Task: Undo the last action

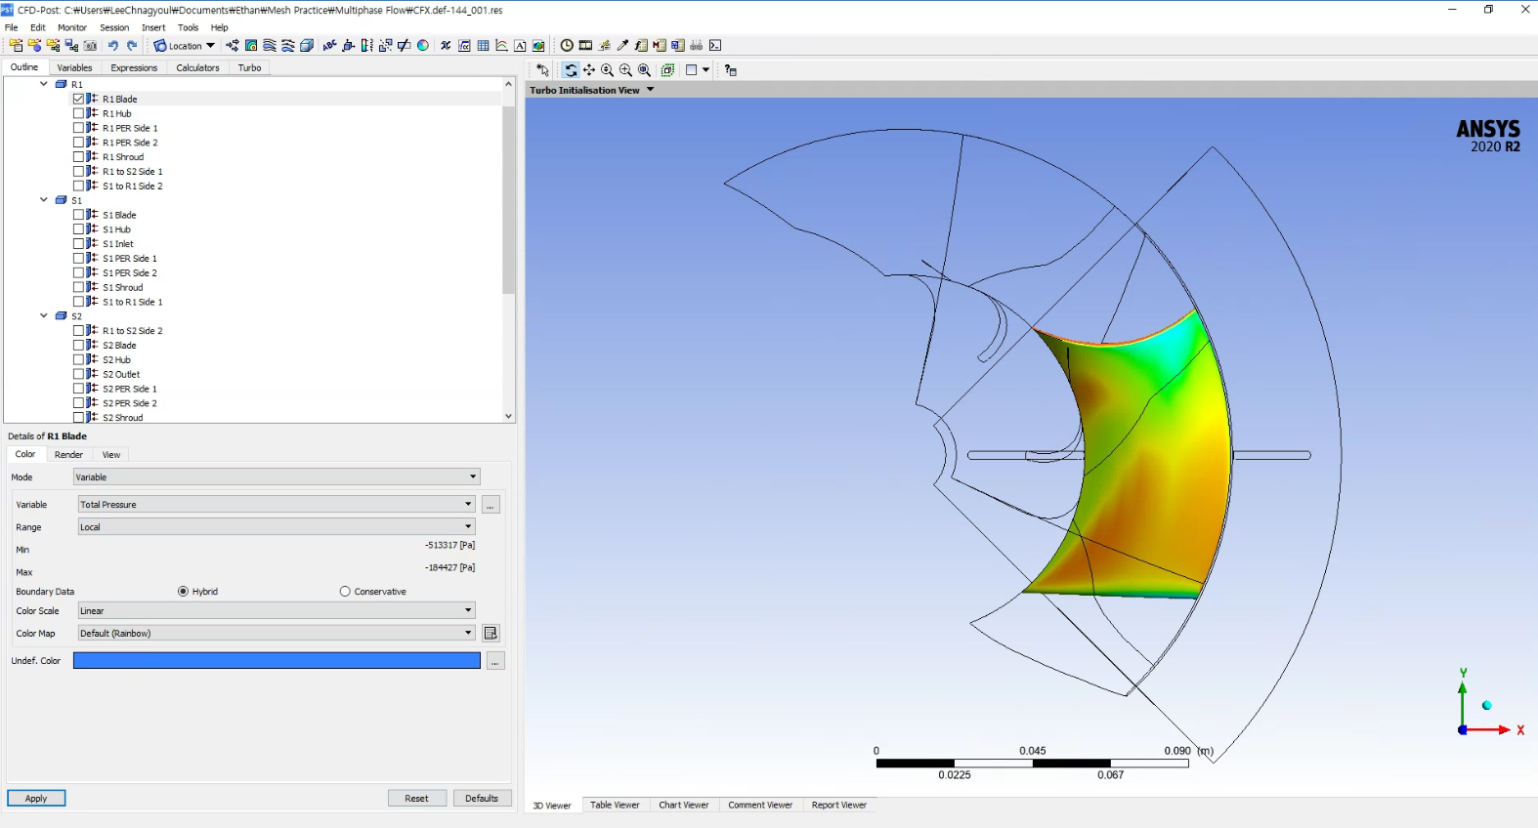Action: (x=112, y=46)
